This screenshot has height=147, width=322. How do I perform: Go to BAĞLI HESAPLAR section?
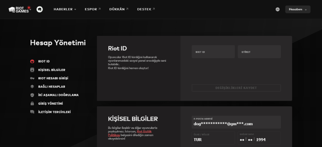coord(52,87)
